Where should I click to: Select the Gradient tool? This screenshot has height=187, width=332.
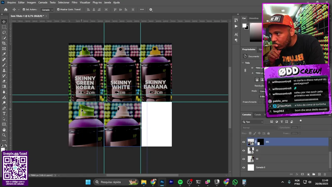tap(4, 86)
